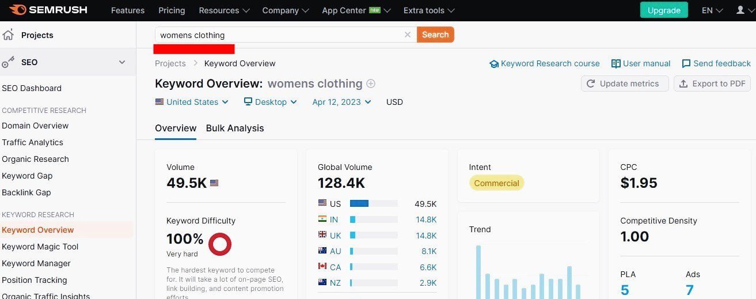Open Traffic Analytics in the sidebar
756x299 pixels.
pyautogui.click(x=32, y=142)
